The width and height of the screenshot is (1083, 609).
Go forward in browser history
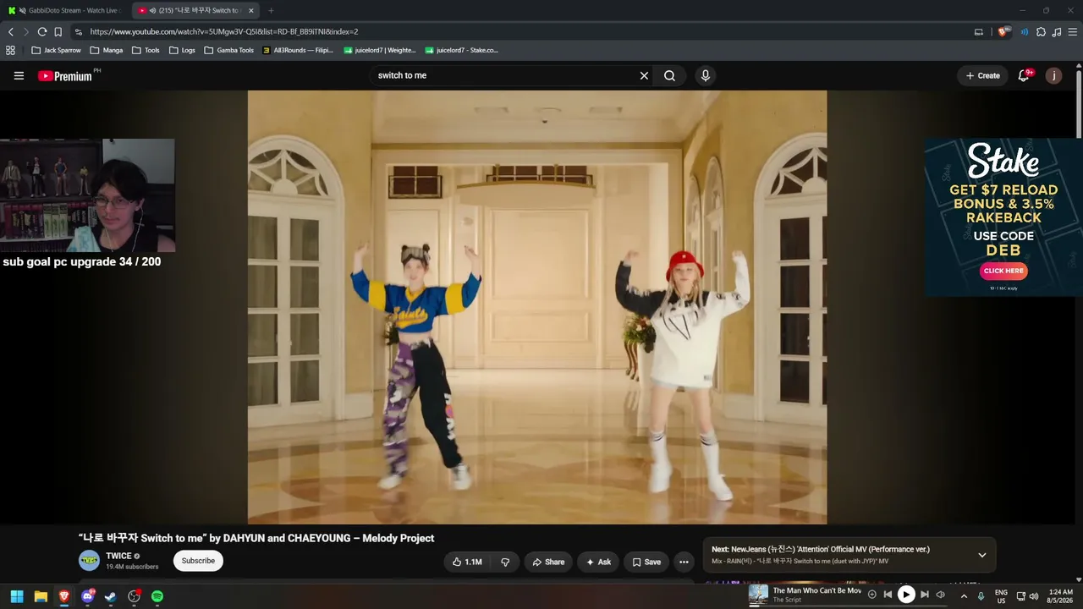pos(26,32)
